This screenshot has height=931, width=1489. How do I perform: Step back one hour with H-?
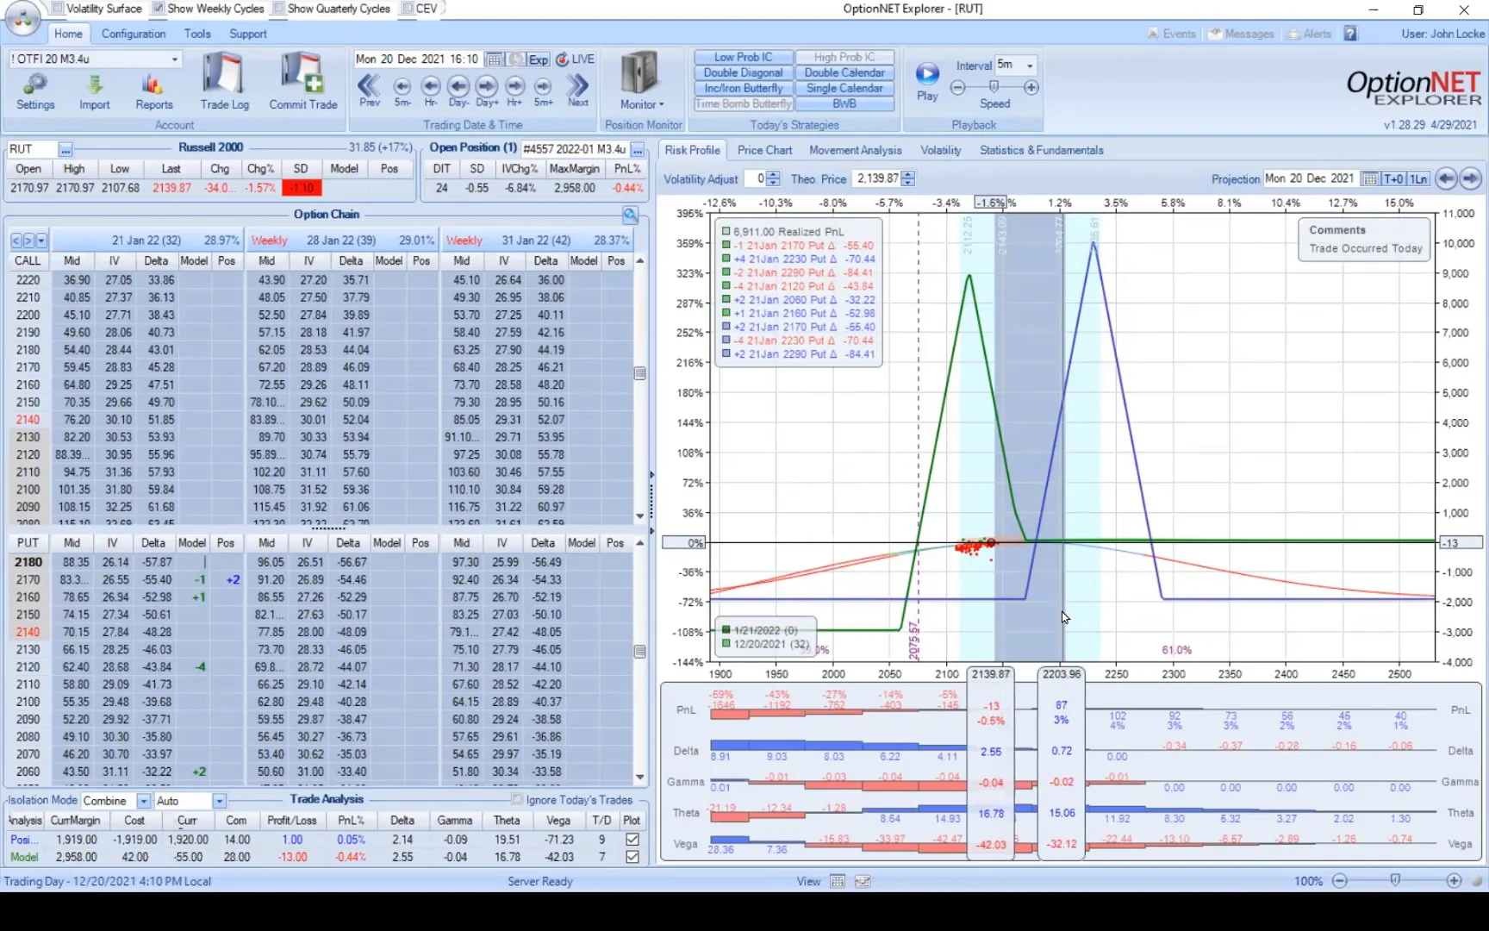click(431, 90)
